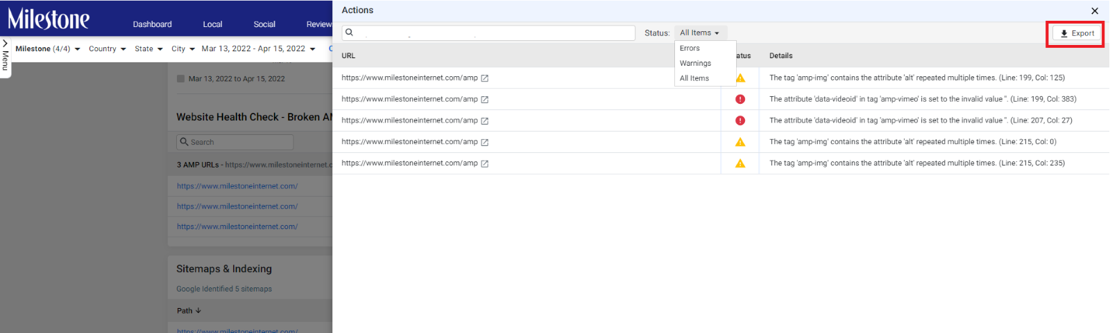The image size is (1110, 333).
Task: Open the Country filter dropdown
Action: pyautogui.click(x=108, y=49)
